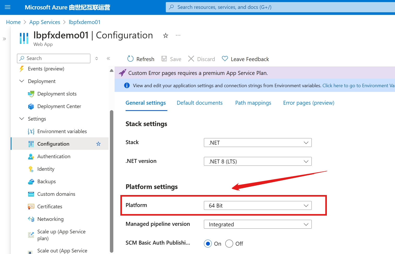The image size is (395, 254).
Task: Go to App Services breadcrumb link
Action: point(45,22)
